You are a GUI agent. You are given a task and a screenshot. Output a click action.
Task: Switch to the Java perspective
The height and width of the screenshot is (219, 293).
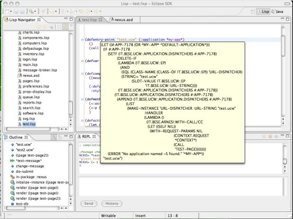click(277, 11)
